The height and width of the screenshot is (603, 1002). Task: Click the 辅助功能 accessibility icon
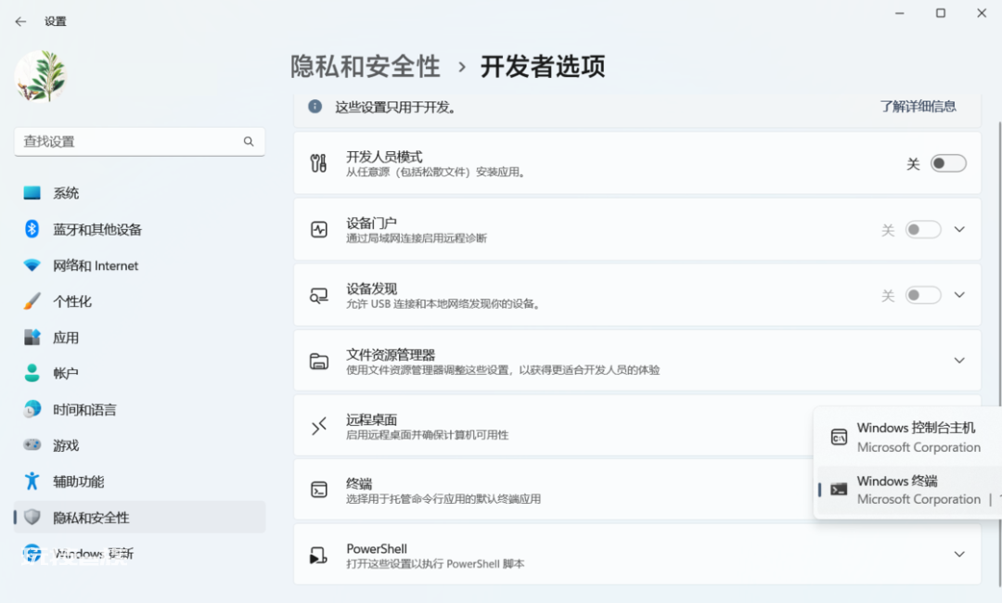tap(32, 481)
